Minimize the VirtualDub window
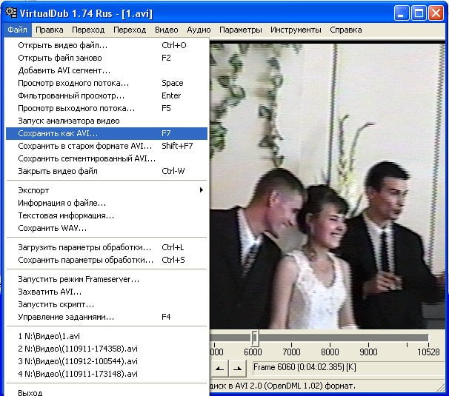 pos(402,13)
